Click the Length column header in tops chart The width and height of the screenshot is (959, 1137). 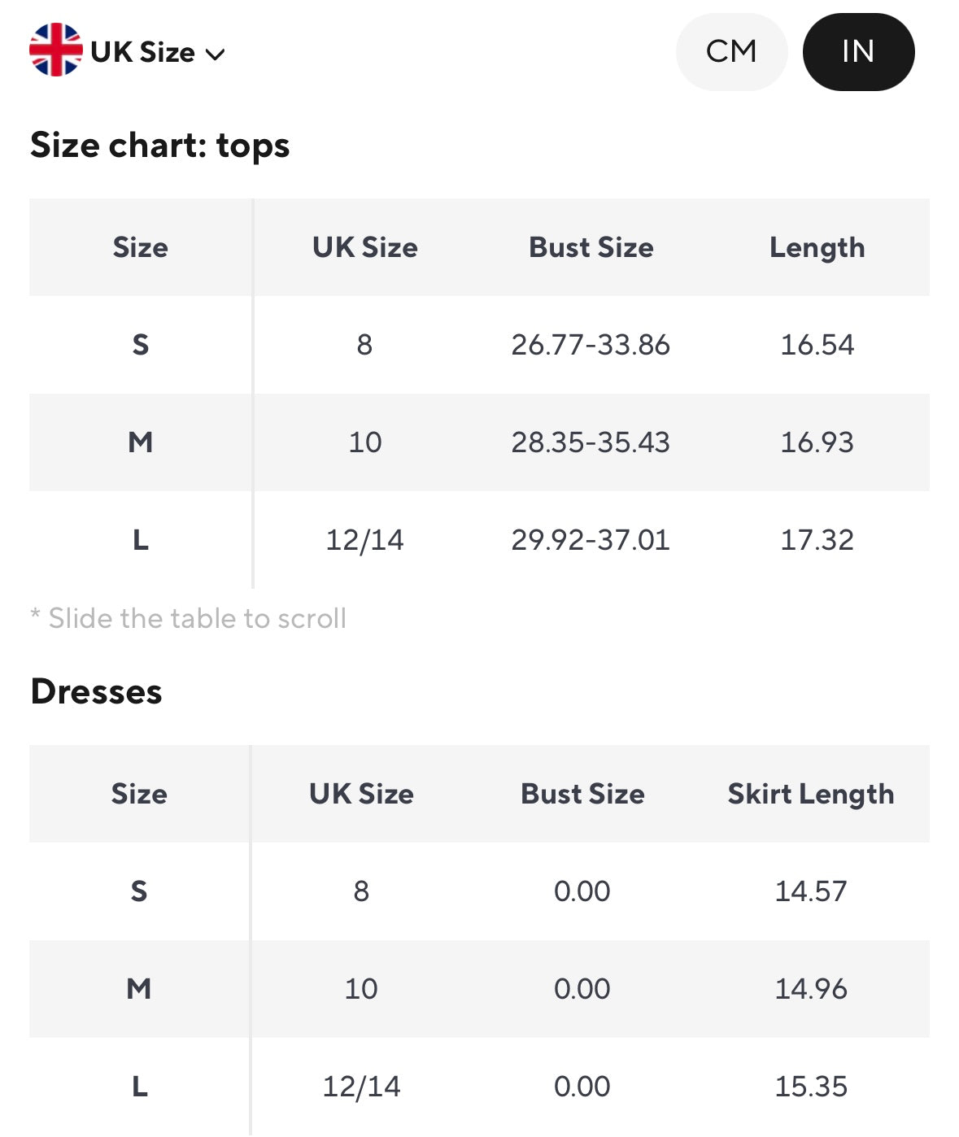pyautogui.click(x=817, y=247)
